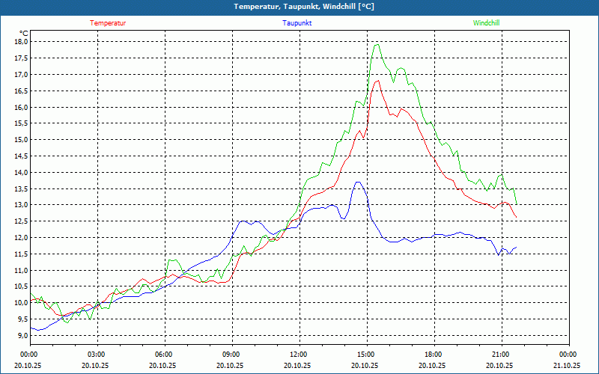
Task: Click the green Windchill curve's highest peak
Action: pos(377,44)
